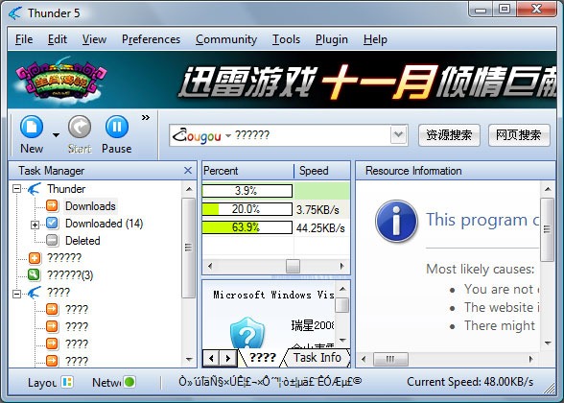This screenshot has height=403, width=564.
Task: Click the Resource Information horizontal scrollbar thumb
Action: click(x=390, y=359)
